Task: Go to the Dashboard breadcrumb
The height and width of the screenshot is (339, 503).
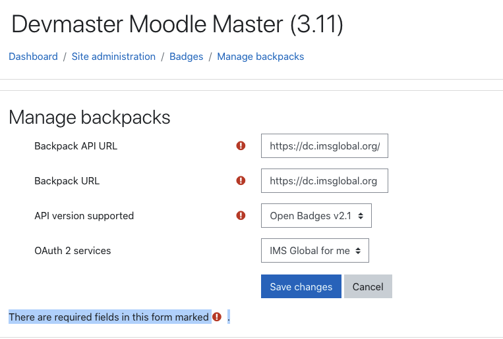Action: (x=33, y=57)
